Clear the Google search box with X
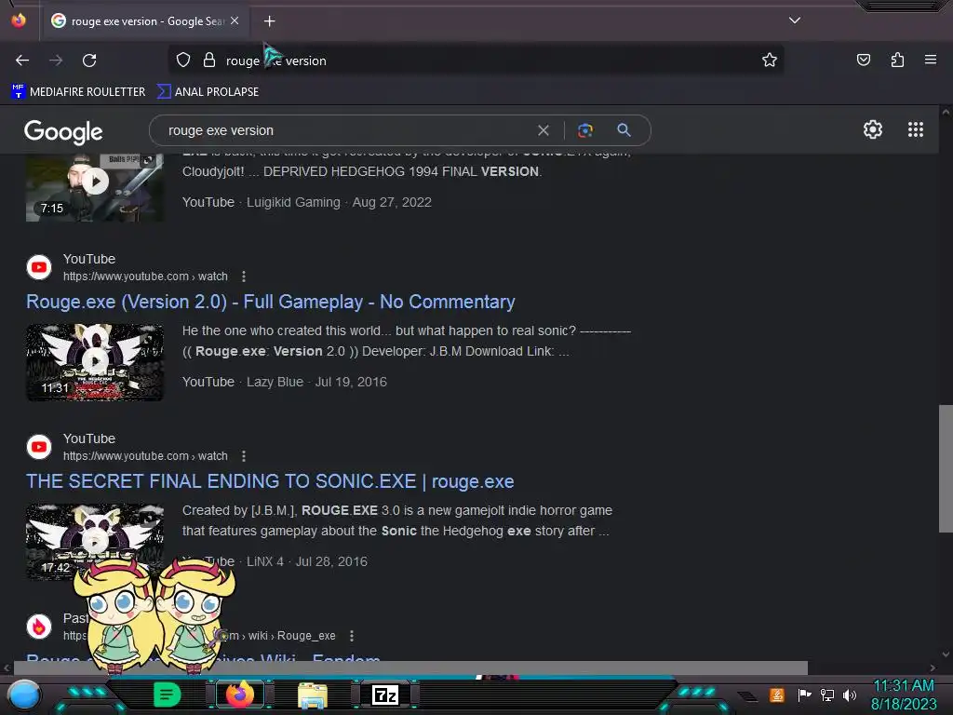The width and height of the screenshot is (953, 715). [544, 130]
